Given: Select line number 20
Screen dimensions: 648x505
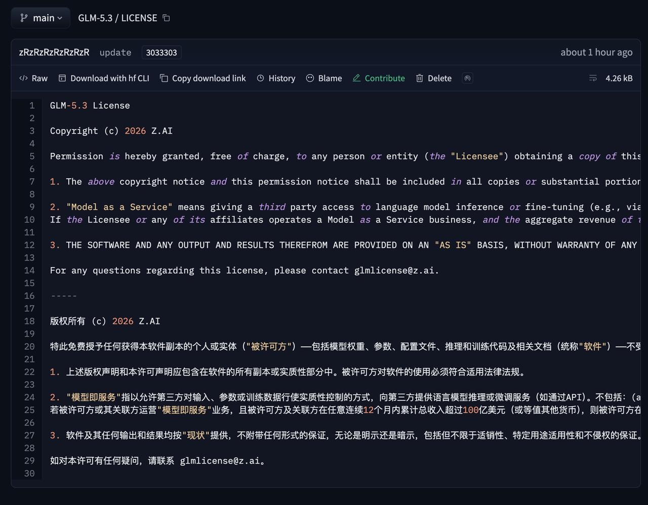Looking at the screenshot, I should (x=29, y=346).
